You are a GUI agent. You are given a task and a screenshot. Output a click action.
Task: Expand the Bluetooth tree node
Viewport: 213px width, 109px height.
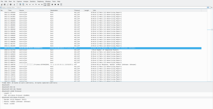click(1, 85)
